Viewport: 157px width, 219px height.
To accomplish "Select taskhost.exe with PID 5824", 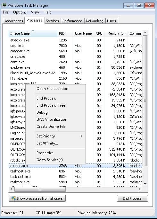I will [76, 177].
